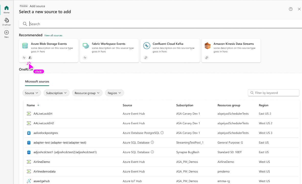Click Standard S0: 10DT cell
302x184 pixels.
pos(230,152)
